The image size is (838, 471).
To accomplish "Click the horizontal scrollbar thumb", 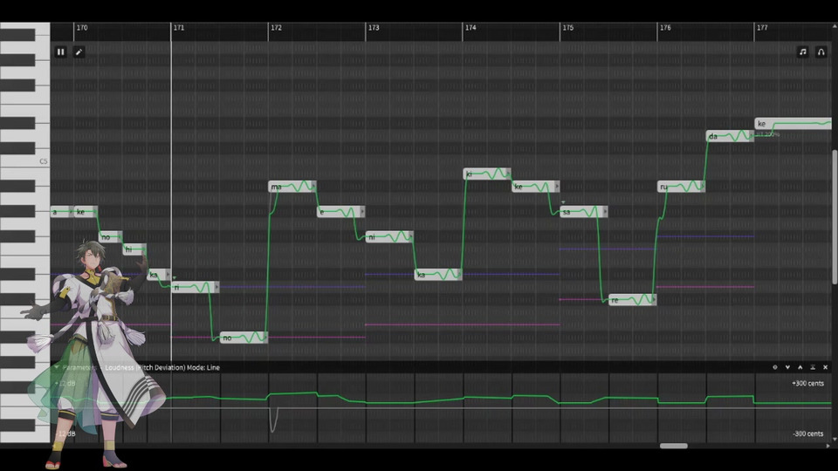I will click(x=673, y=446).
